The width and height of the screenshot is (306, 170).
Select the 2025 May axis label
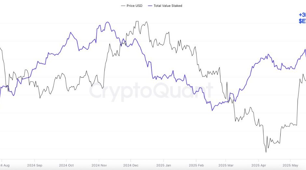[x=291, y=165]
